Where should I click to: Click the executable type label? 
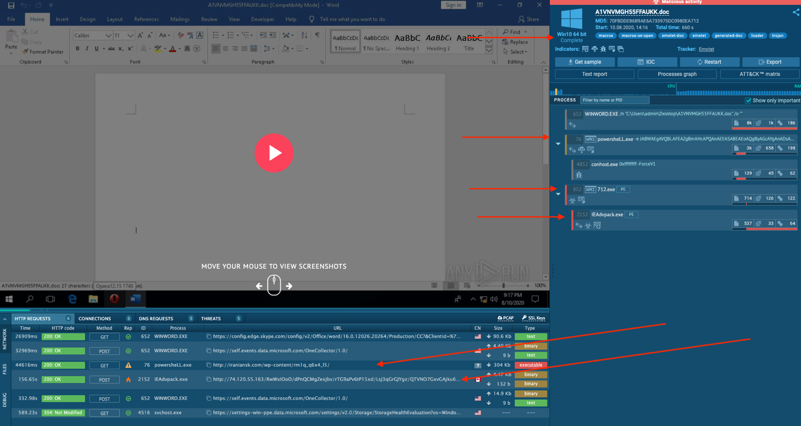531,365
